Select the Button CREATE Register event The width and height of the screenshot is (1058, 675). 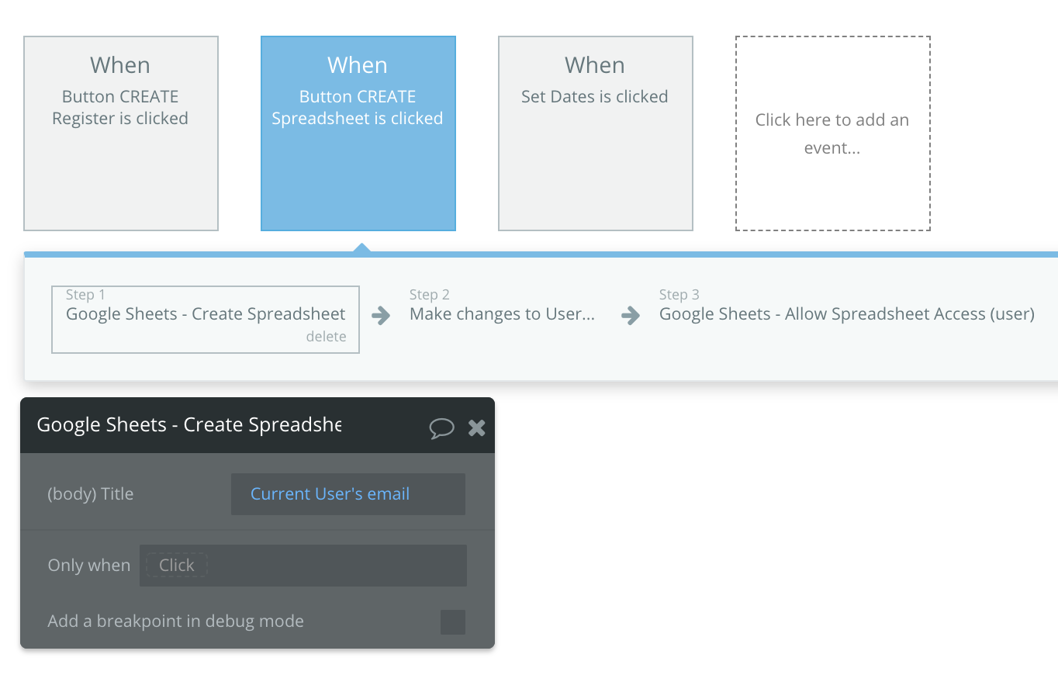(121, 133)
